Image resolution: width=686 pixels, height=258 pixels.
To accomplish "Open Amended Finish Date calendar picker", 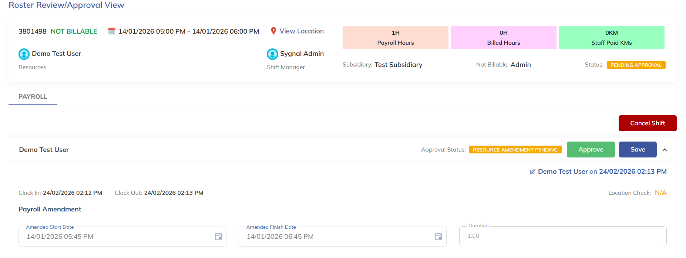I will point(438,237).
